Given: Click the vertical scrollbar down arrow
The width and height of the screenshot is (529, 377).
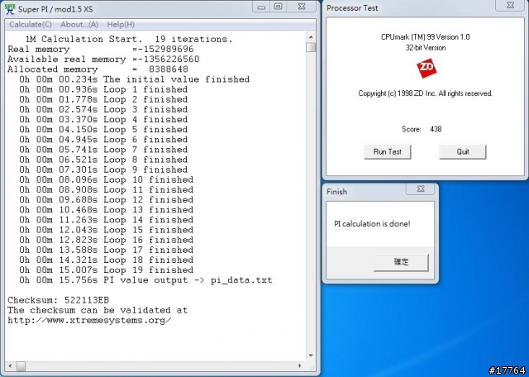Looking at the screenshot, I should tap(311, 356).
